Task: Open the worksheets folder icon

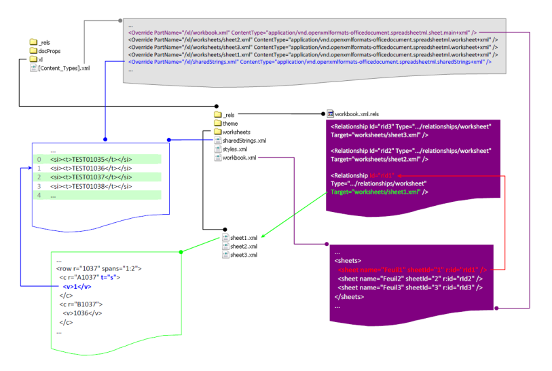Action: pos(217,132)
